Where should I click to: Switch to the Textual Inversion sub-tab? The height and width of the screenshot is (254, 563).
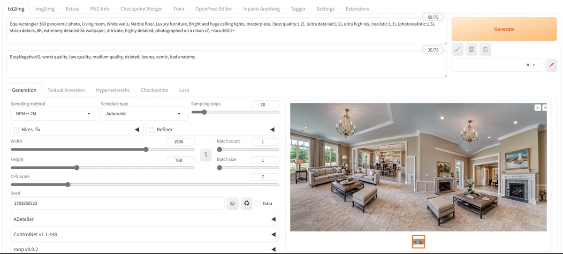(x=66, y=90)
